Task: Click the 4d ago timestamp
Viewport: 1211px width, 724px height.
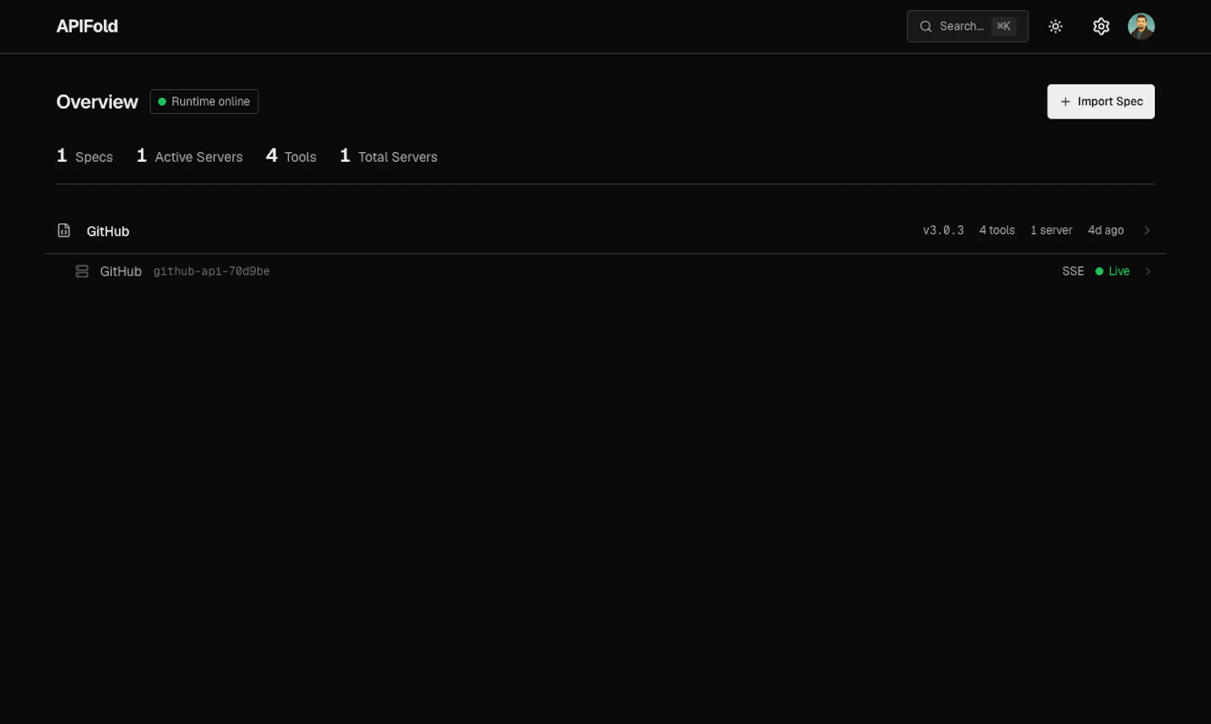Action: (1105, 231)
